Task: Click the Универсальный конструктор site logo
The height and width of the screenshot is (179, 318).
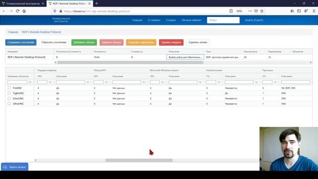Action: (61, 20)
